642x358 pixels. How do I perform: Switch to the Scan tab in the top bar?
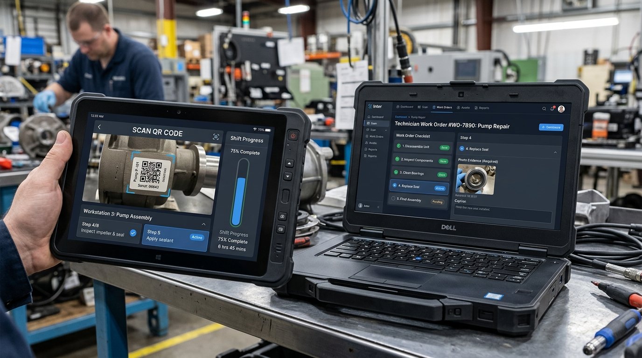click(423, 108)
